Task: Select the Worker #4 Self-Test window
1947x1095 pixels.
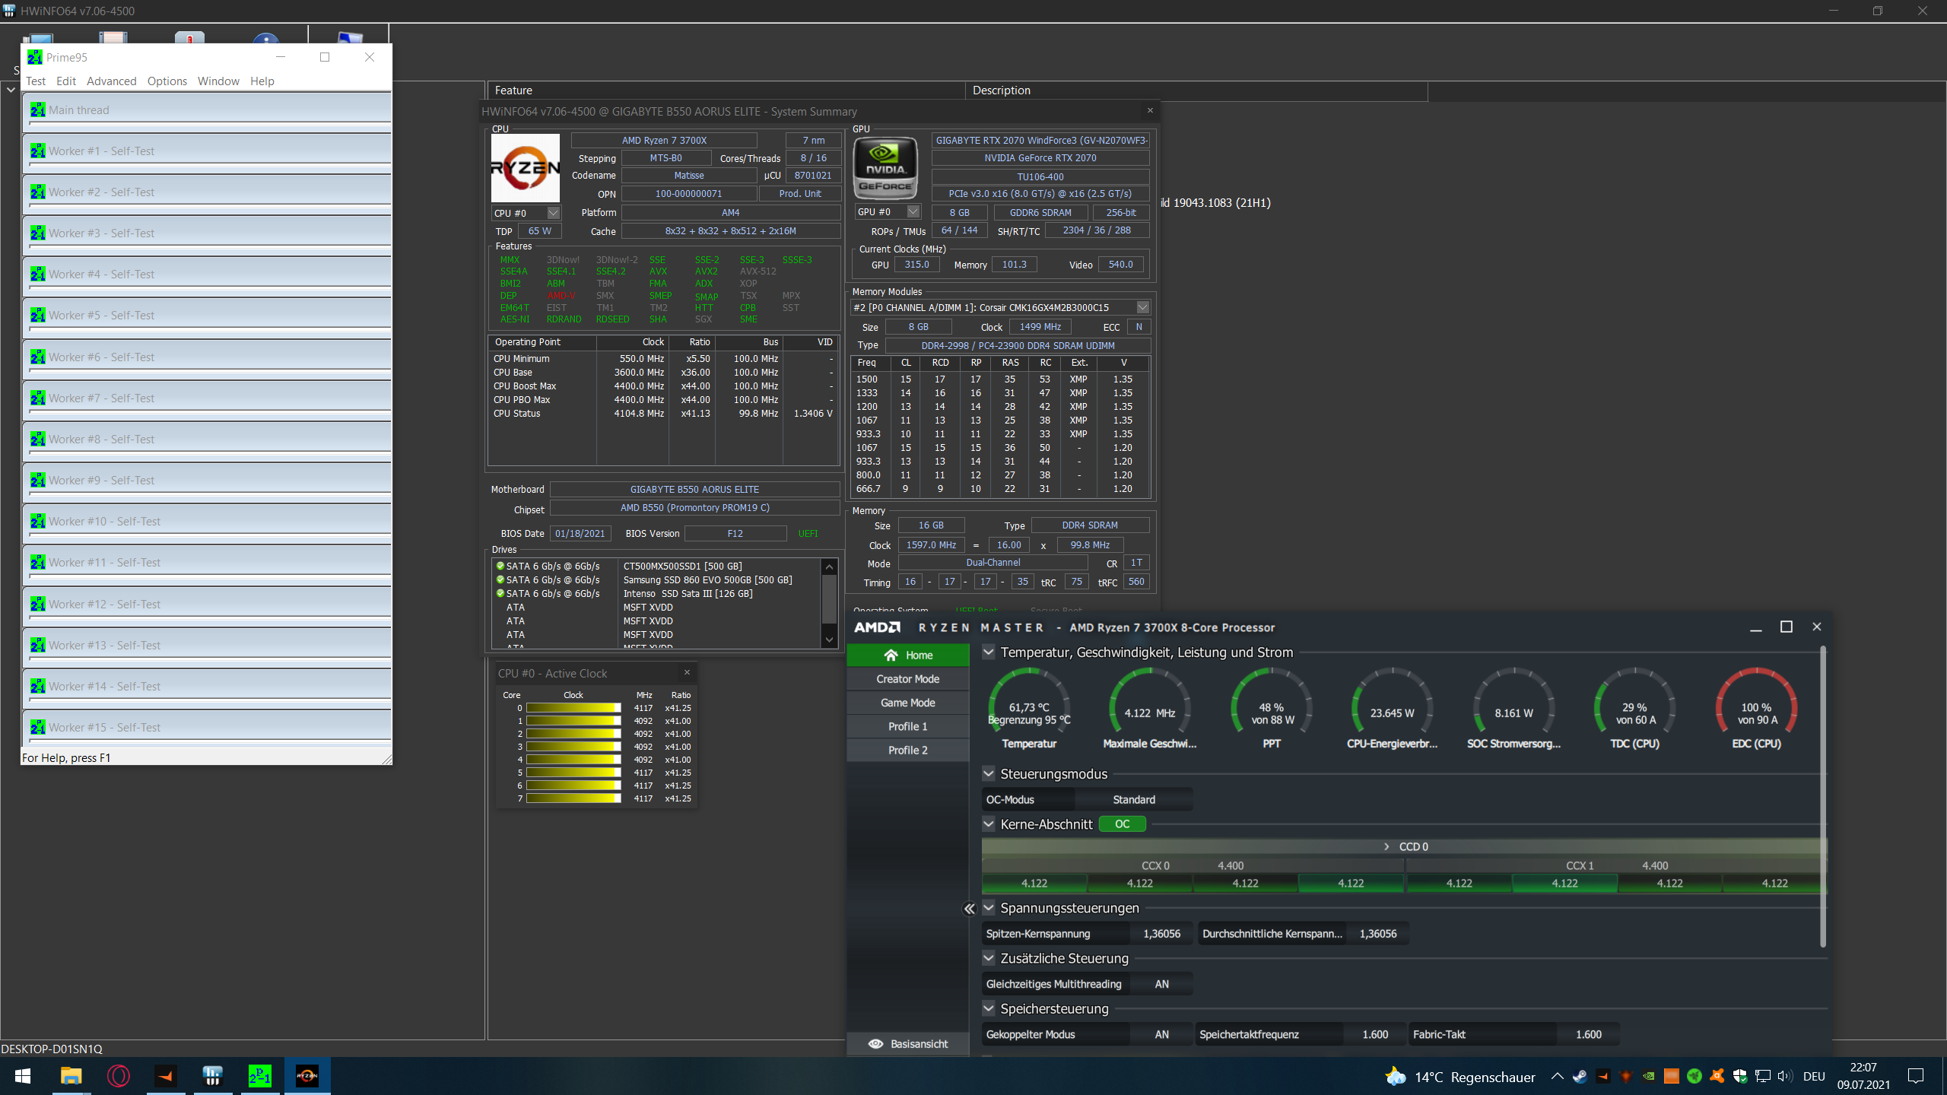Action: pyautogui.click(x=207, y=275)
